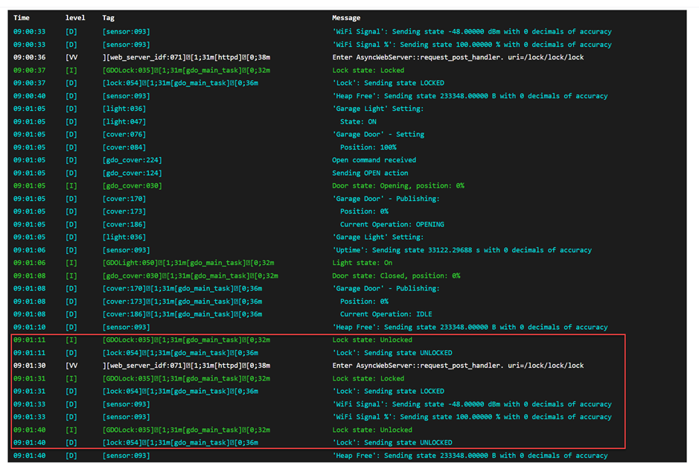Select the 09:00:40 timestamp
Image resolution: width=699 pixels, height=475 pixels.
click(30, 96)
